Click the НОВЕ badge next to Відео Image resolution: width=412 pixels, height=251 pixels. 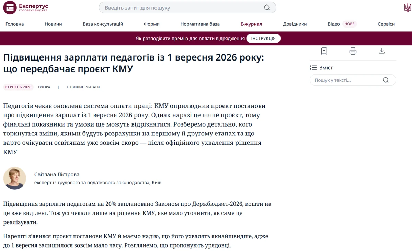(x=349, y=24)
